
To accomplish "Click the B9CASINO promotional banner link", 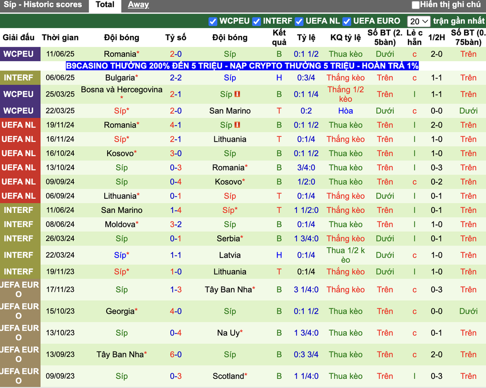I will coord(243,65).
